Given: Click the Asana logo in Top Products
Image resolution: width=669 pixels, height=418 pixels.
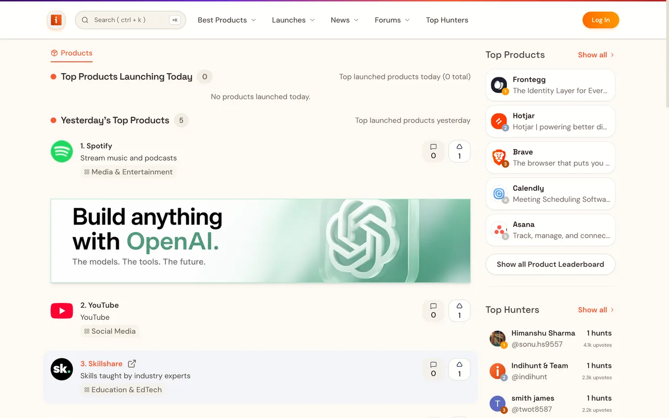Looking at the screenshot, I should pyautogui.click(x=499, y=230).
